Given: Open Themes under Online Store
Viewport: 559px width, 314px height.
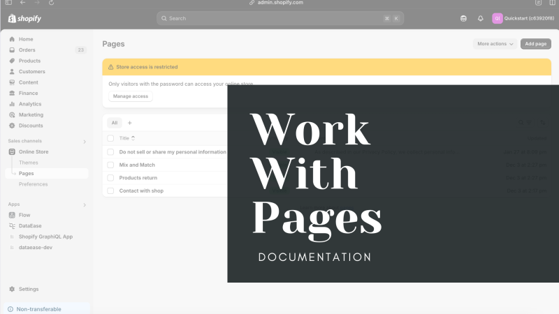Looking at the screenshot, I should click(29, 163).
